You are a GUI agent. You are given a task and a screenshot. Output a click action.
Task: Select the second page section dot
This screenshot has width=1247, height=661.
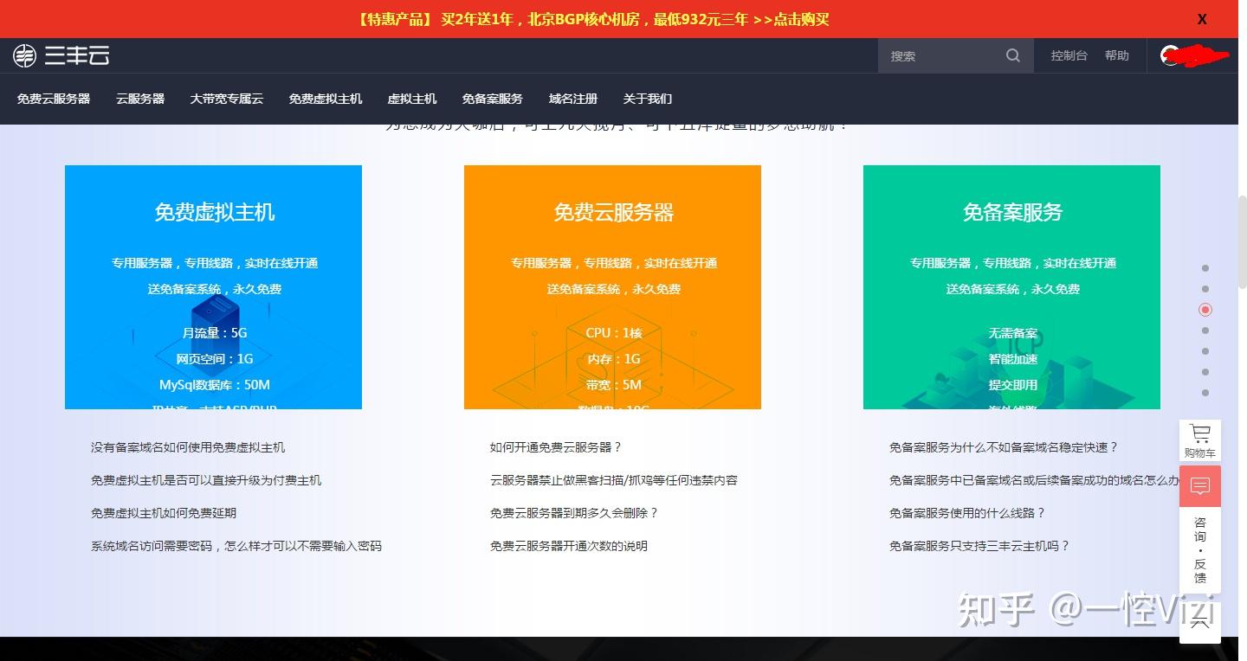(x=1205, y=289)
